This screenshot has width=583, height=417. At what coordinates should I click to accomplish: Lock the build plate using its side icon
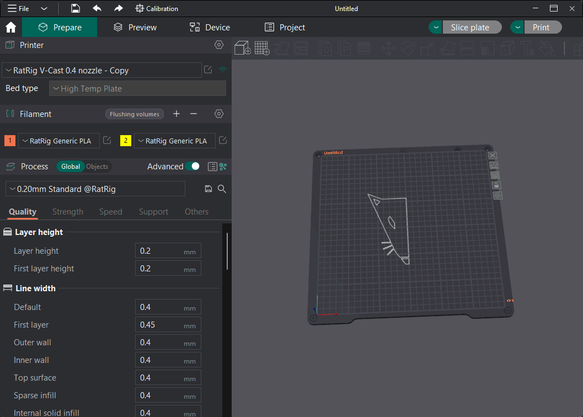point(495,185)
